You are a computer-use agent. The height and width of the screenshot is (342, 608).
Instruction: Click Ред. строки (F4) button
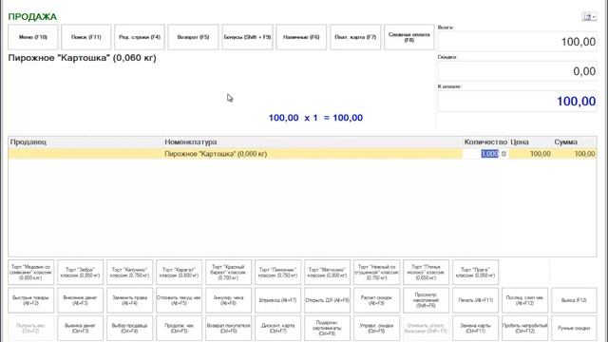tap(140, 37)
